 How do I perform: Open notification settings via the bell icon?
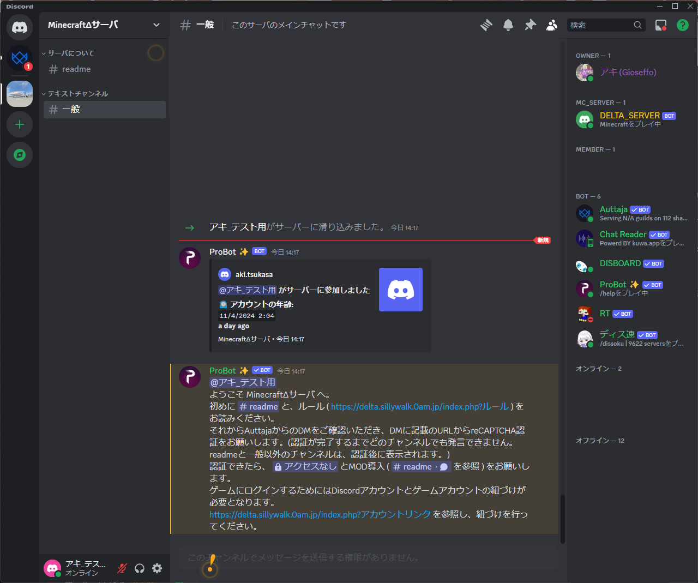508,25
